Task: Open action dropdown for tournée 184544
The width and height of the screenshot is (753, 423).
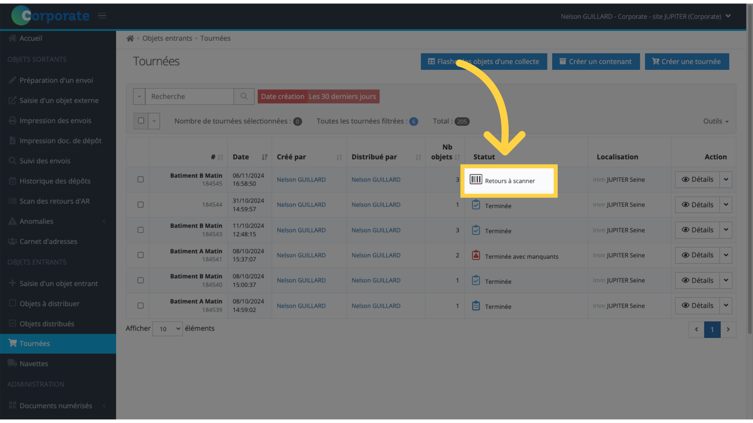Action: [726, 205]
